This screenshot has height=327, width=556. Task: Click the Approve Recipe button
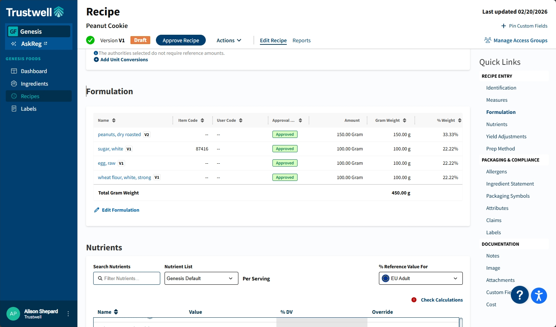point(181,40)
